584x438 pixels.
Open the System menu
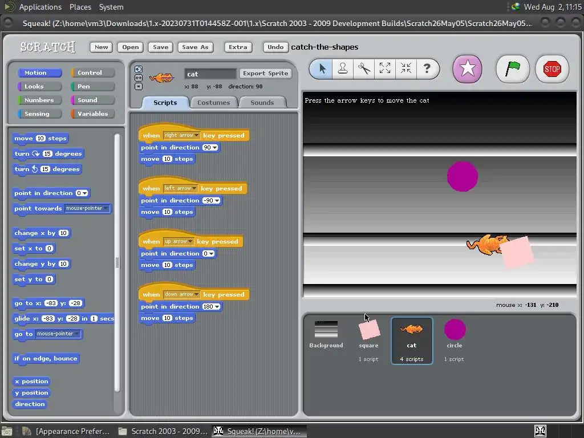coord(111,7)
